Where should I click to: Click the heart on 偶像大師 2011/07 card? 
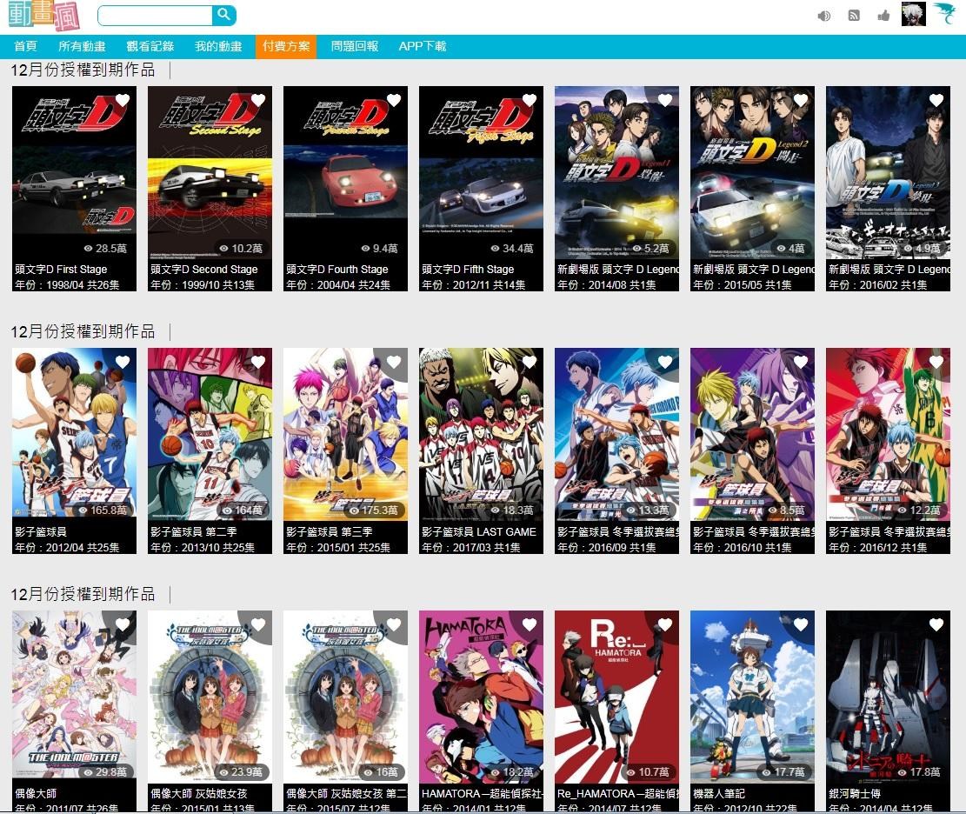coord(123,624)
